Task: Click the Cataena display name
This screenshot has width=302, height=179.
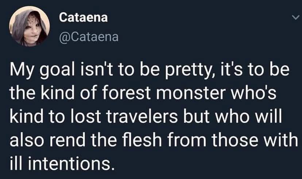Action: [84, 17]
